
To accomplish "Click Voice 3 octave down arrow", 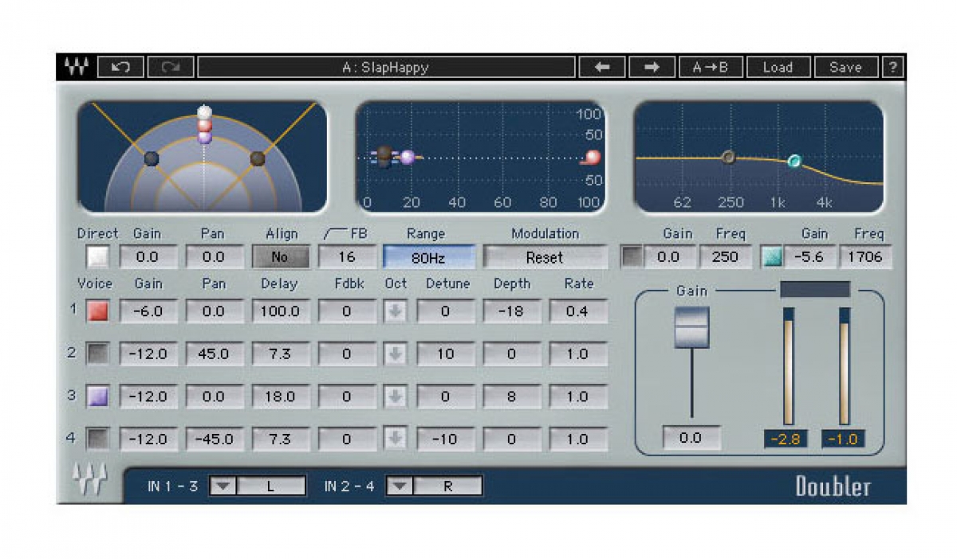I will click(395, 396).
